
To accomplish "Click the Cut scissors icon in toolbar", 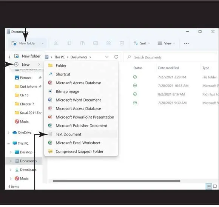I will (x=56, y=43).
